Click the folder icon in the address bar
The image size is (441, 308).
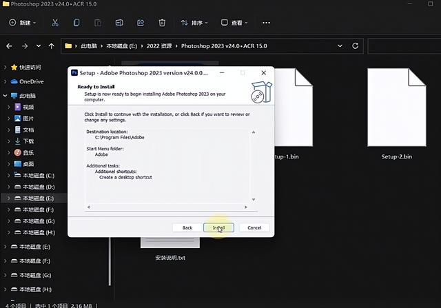[68, 46]
